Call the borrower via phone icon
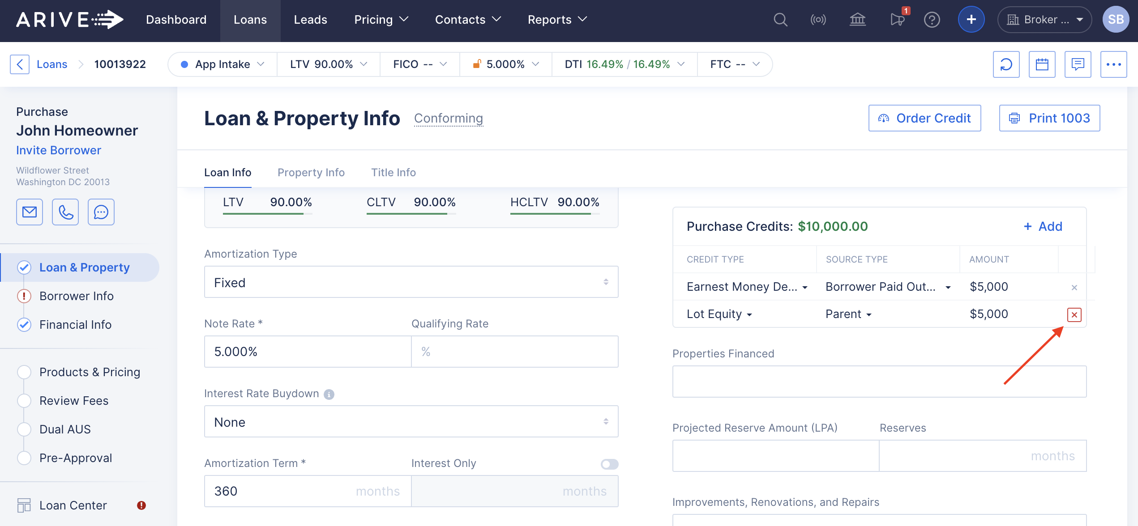Viewport: 1138px width, 526px height. 65,212
